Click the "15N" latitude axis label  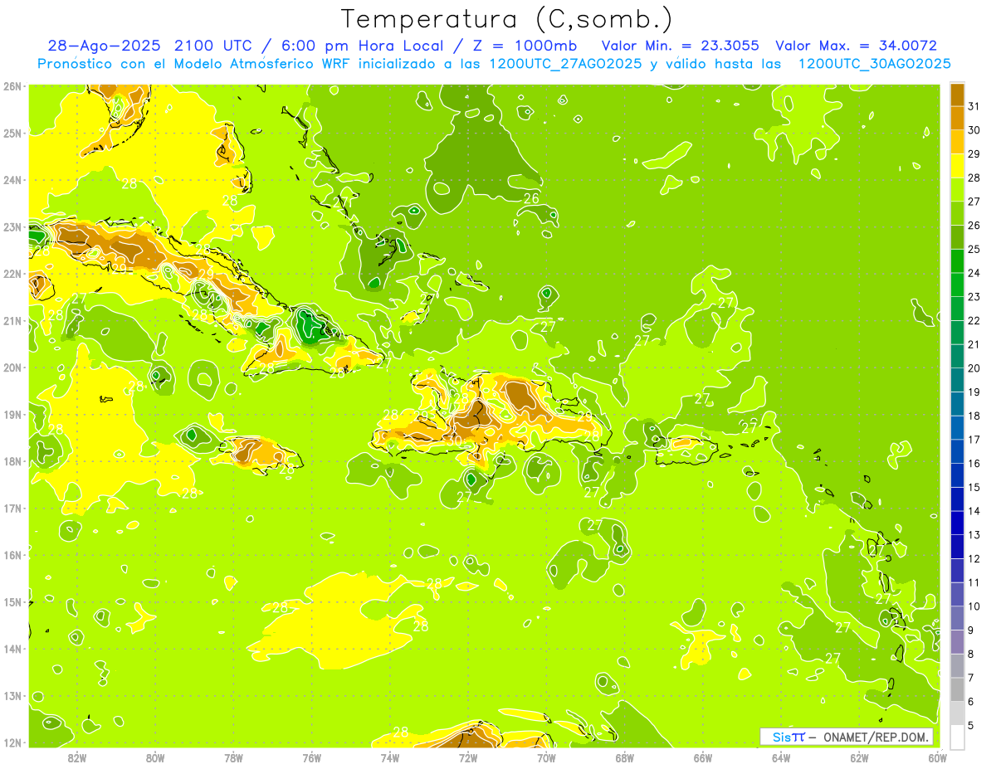pyautogui.click(x=12, y=601)
